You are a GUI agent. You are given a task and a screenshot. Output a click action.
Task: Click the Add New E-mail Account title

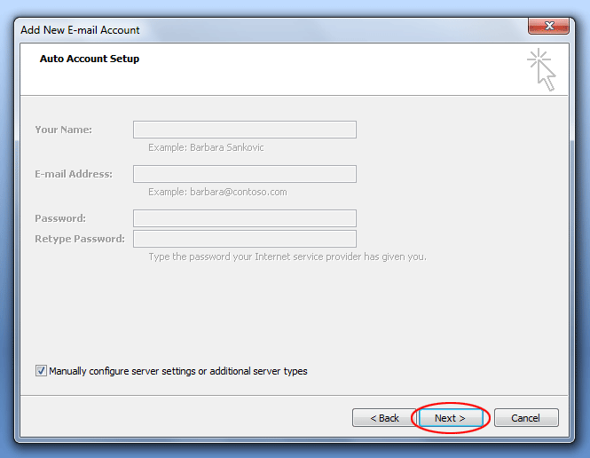80,30
